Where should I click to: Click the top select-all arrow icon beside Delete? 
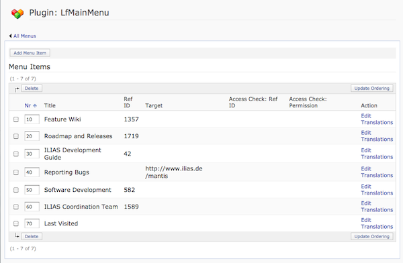17,89
